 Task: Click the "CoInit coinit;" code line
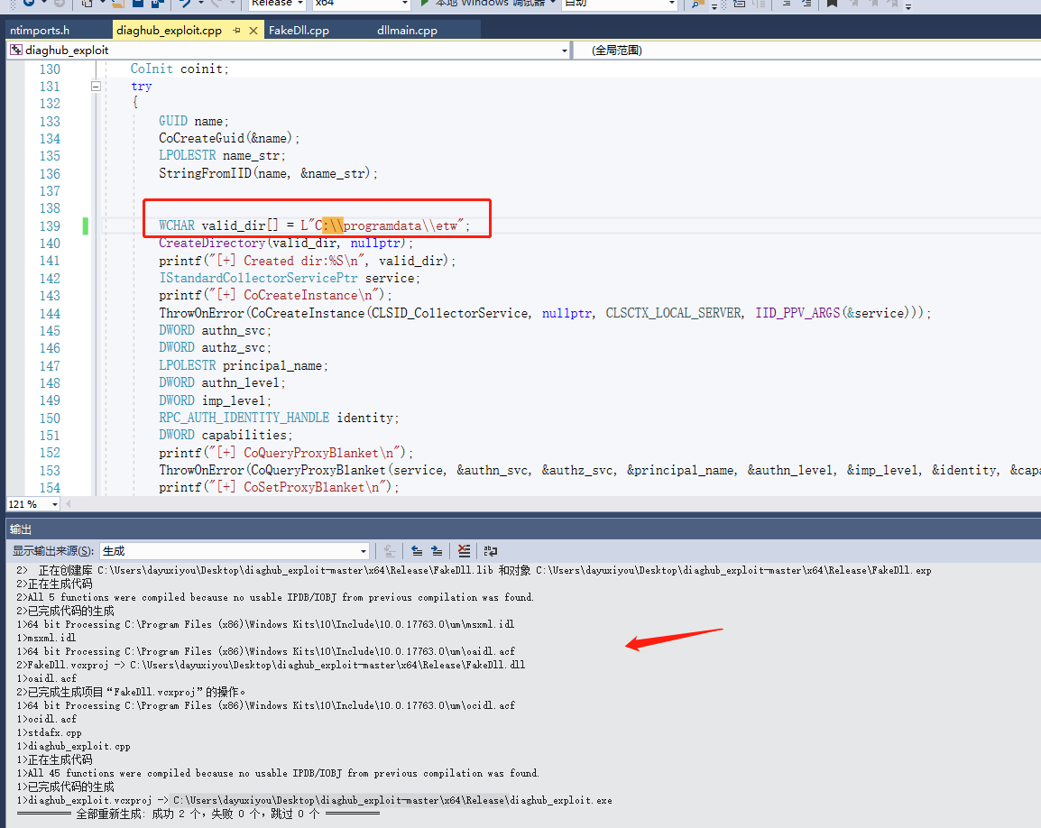180,69
